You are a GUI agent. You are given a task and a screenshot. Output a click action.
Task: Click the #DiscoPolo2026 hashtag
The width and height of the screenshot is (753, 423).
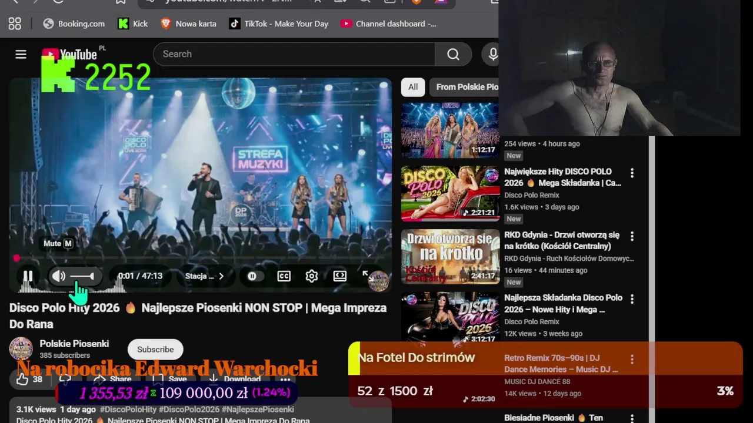[x=189, y=409]
